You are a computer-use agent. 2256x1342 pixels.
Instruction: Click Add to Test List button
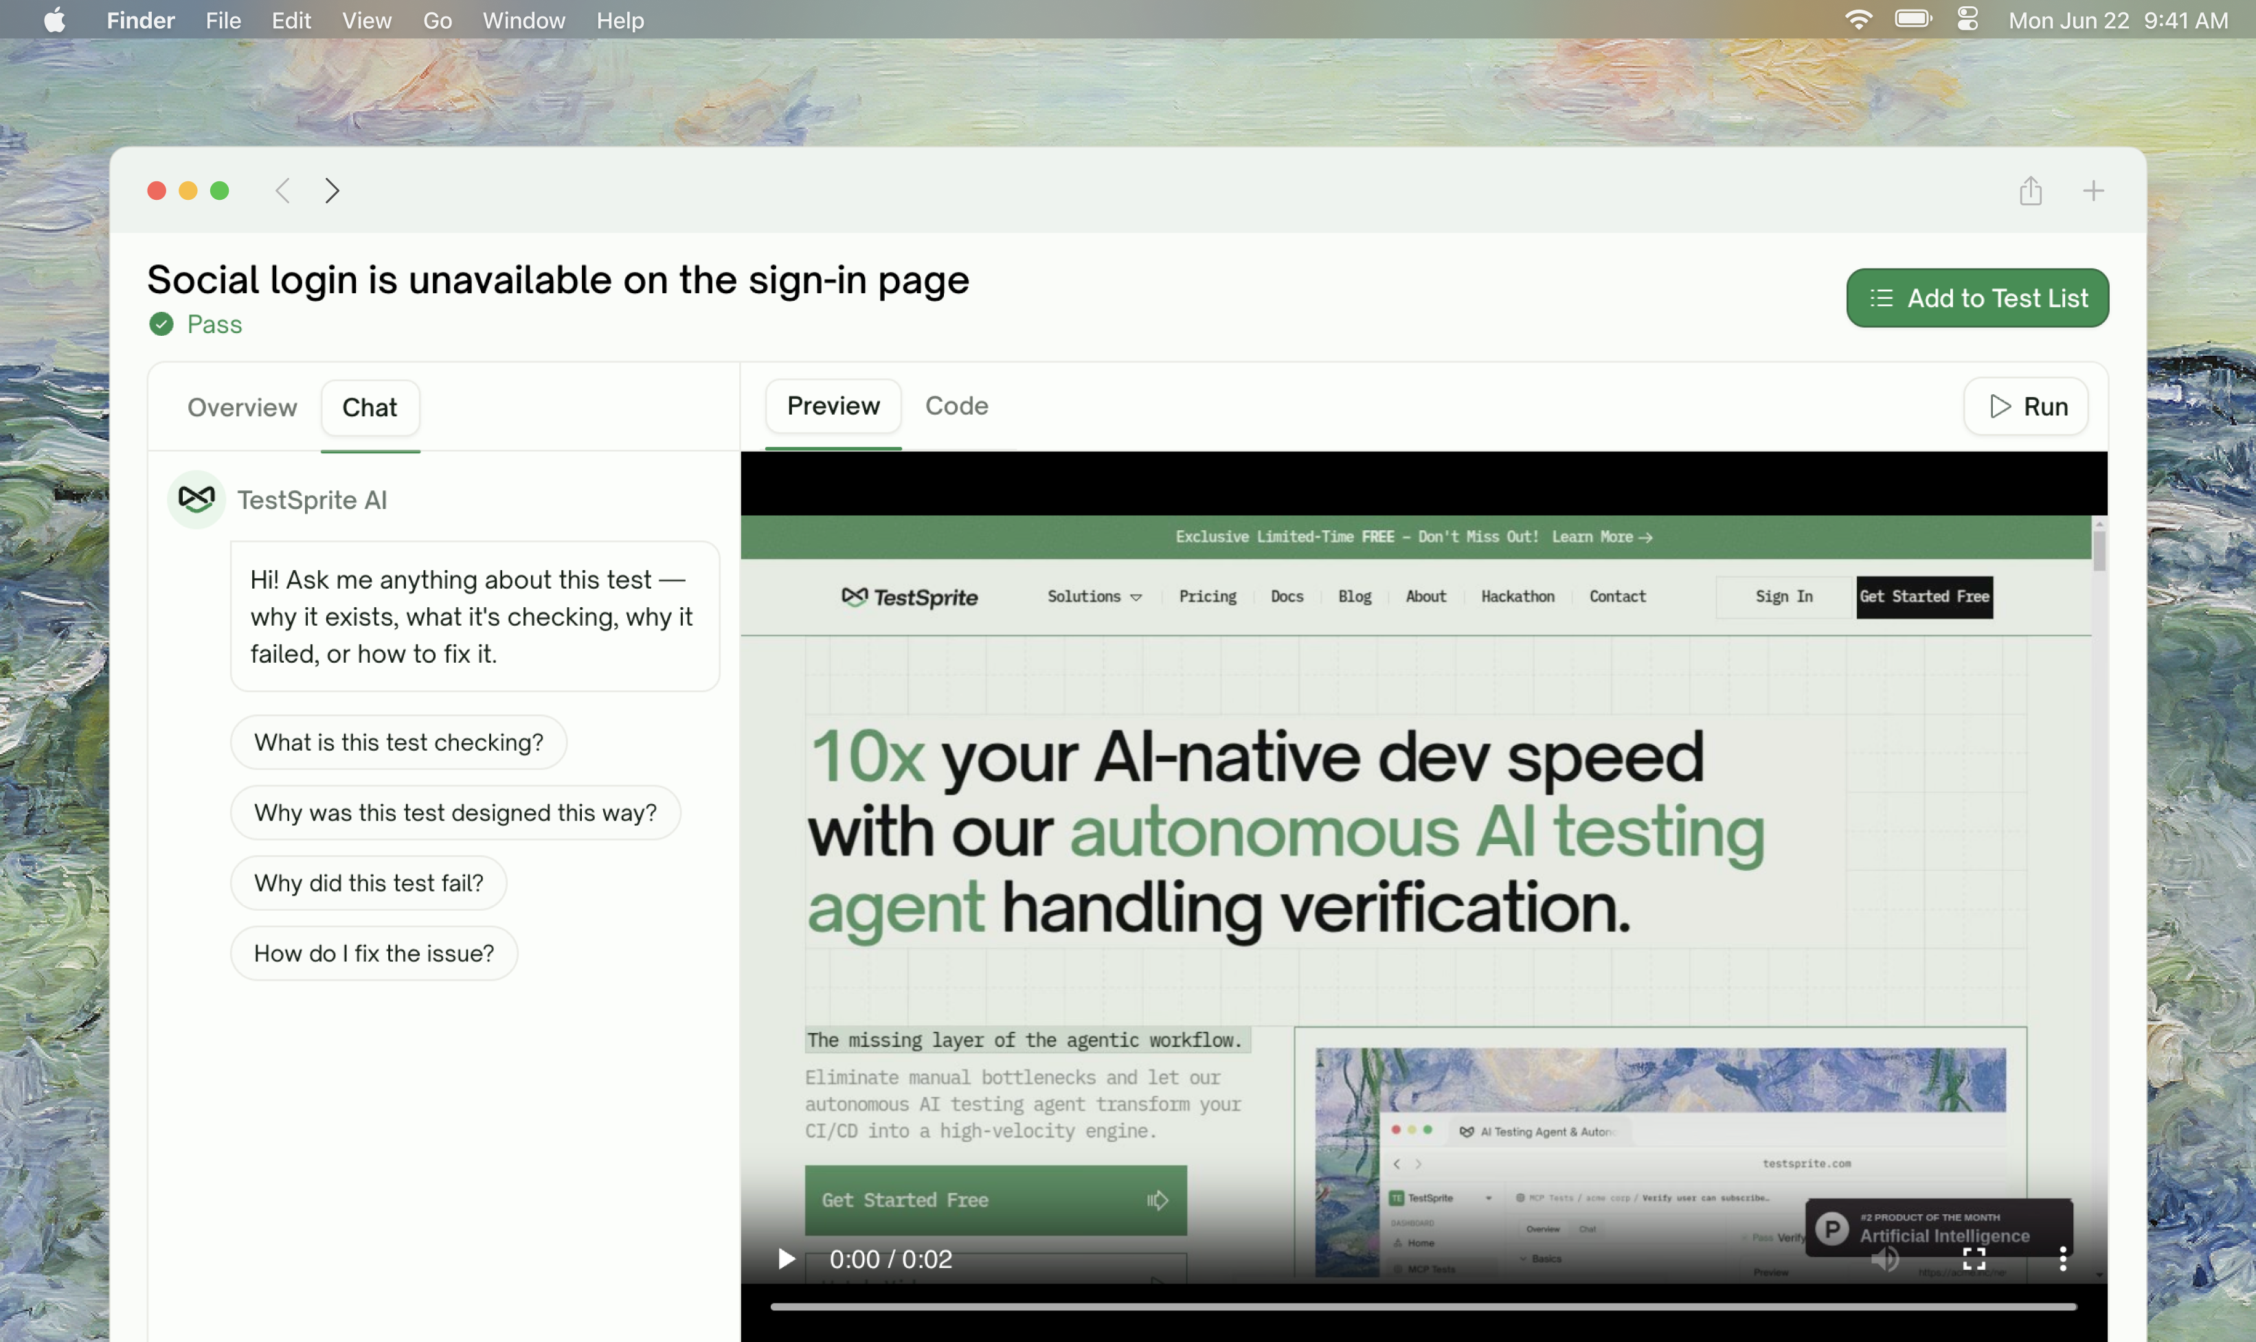click(x=1977, y=297)
